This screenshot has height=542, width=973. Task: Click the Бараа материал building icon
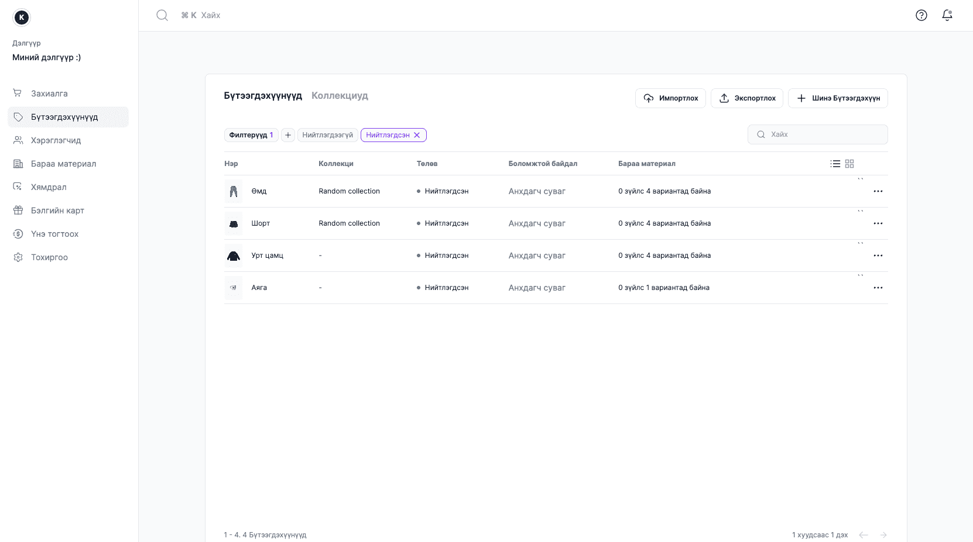tap(18, 164)
